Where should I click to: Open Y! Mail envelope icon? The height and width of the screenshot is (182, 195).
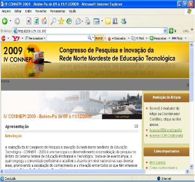[133, 38]
